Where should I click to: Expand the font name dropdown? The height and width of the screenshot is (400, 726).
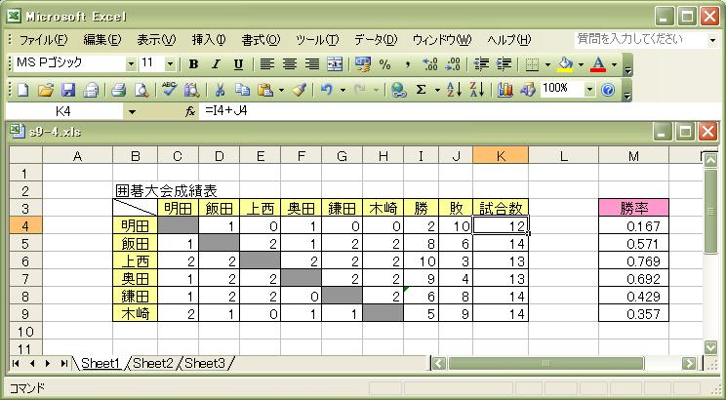point(132,64)
